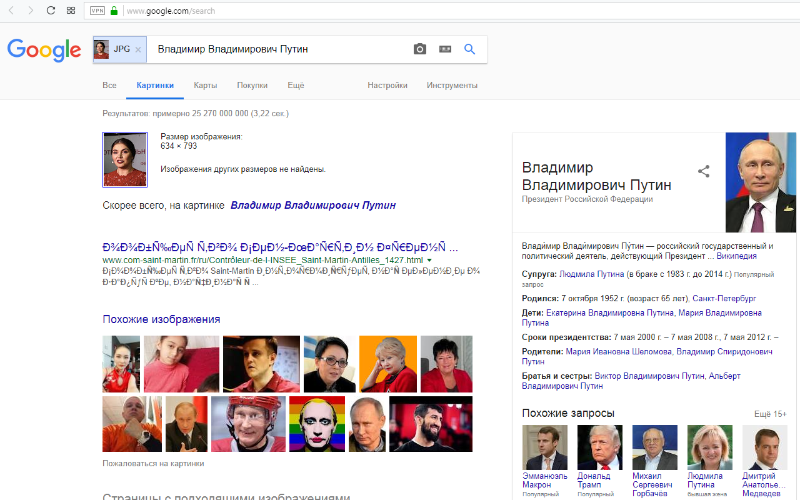
Task: Open Людмила Путина spouse link
Action: [592, 274]
